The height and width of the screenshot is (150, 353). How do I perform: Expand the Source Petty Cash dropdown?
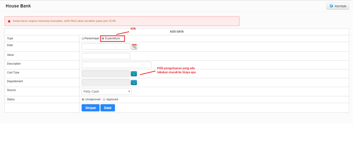click(x=106, y=92)
